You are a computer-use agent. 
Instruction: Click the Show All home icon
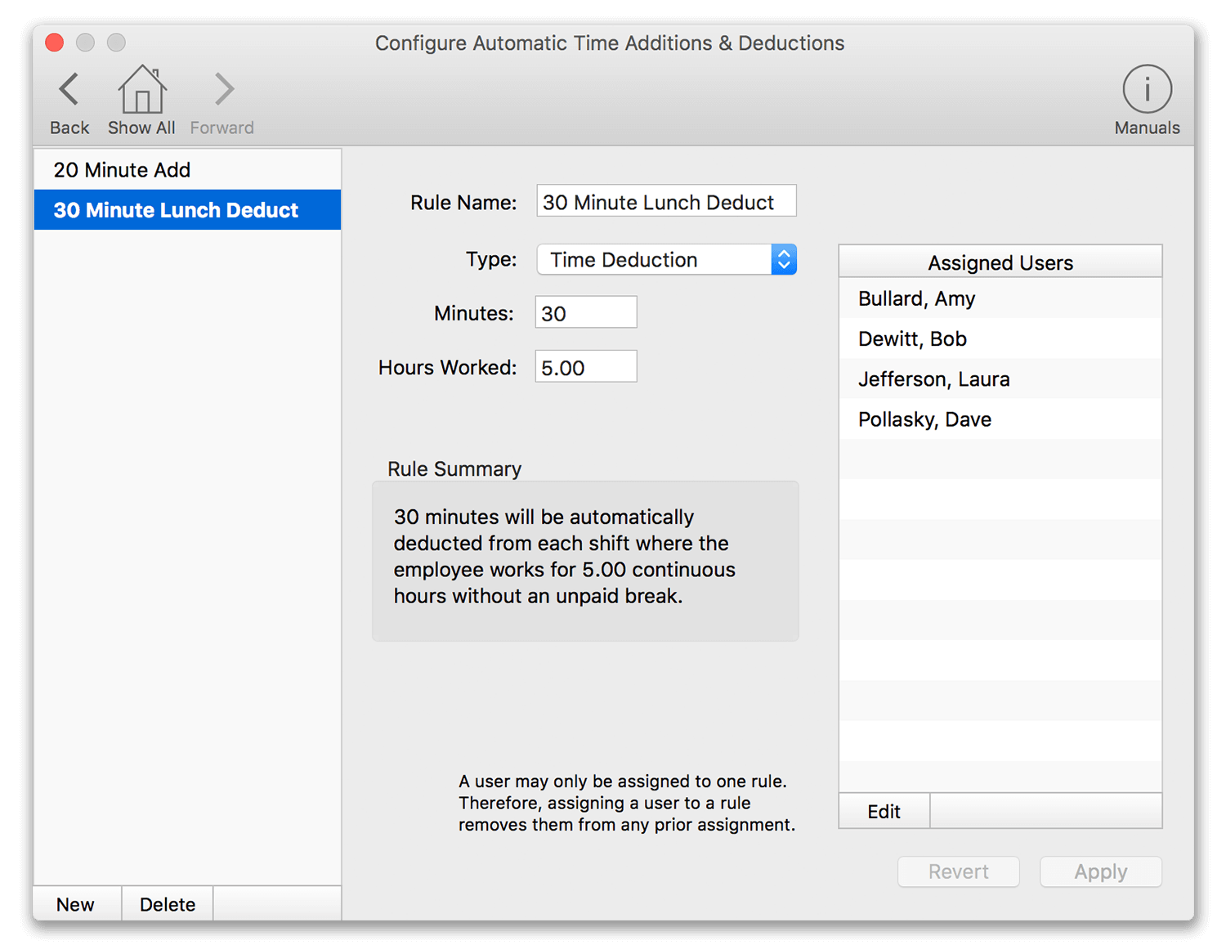point(141,92)
